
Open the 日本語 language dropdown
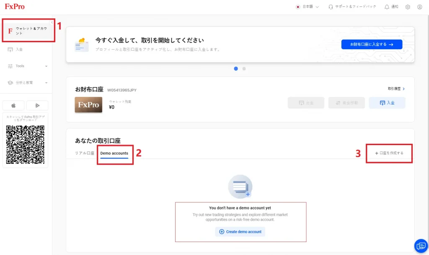tap(308, 7)
